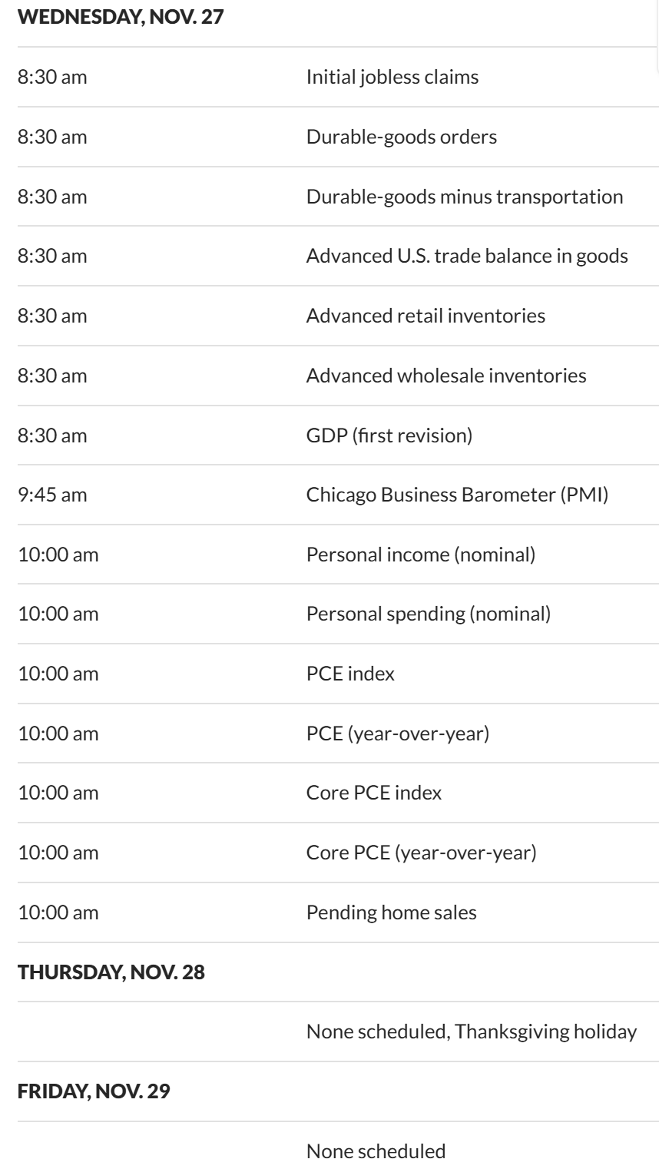Select the PCE index row label
Image resolution: width=659 pixels, height=1159 pixels.
(350, 674)
